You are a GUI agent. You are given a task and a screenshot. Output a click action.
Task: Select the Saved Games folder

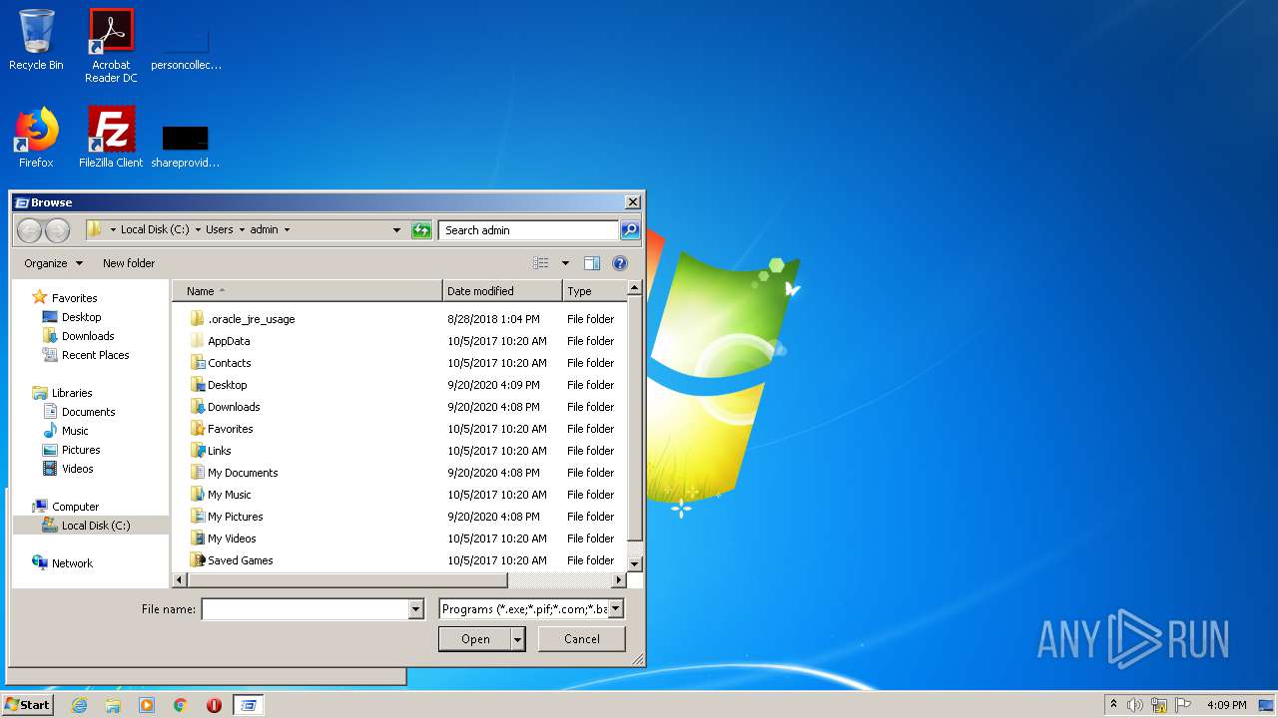pyautogui.click(x=240, y=560)
